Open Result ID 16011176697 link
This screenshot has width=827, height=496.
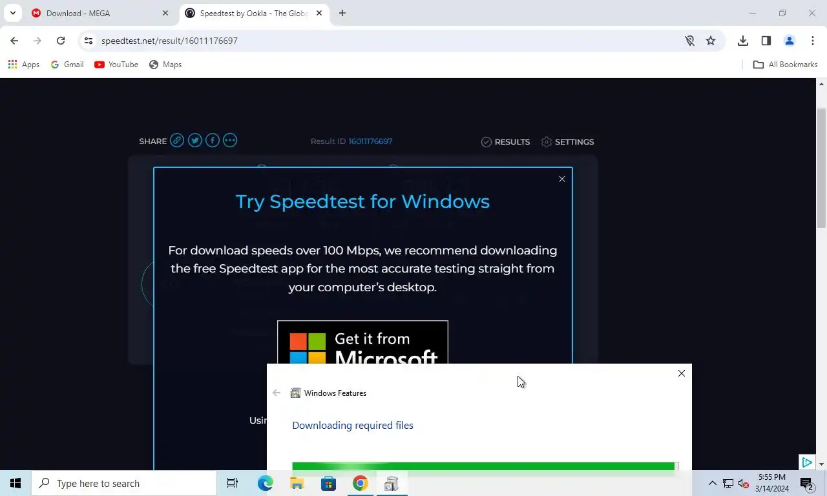pos(370,141)
